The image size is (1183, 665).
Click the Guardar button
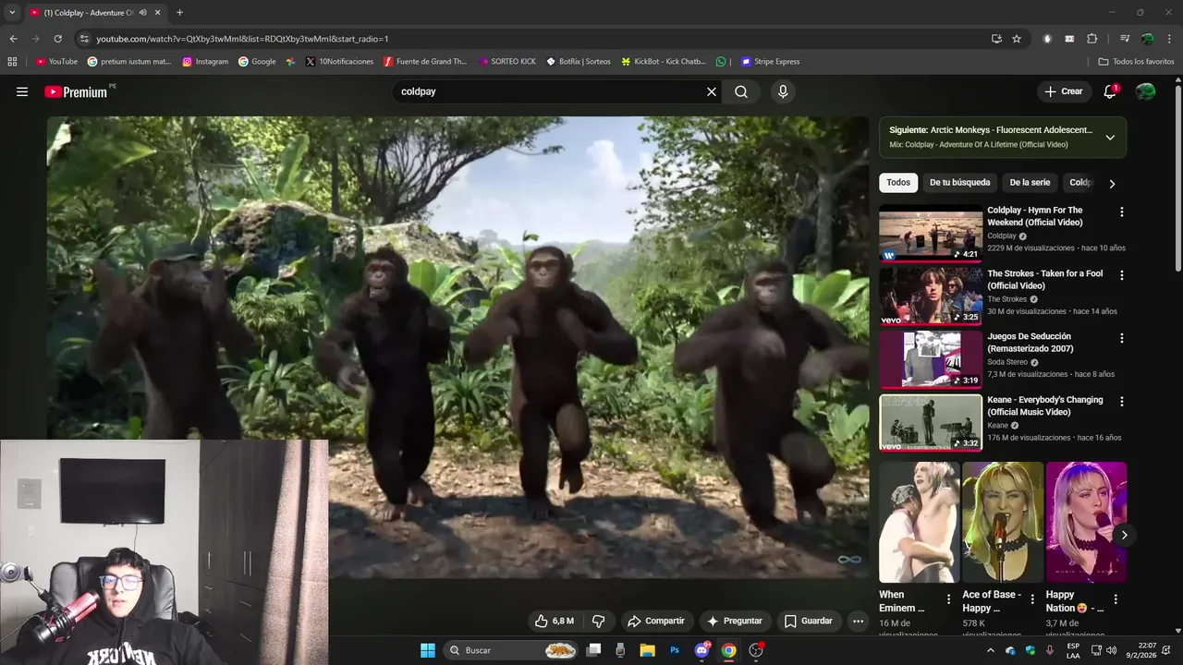tap(809, 621)
